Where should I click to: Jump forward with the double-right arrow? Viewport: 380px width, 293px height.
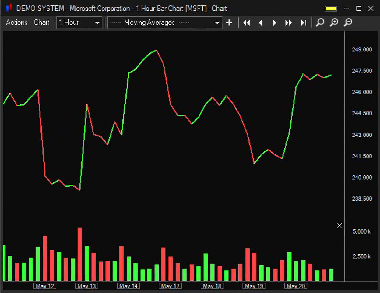coord(288,23)
